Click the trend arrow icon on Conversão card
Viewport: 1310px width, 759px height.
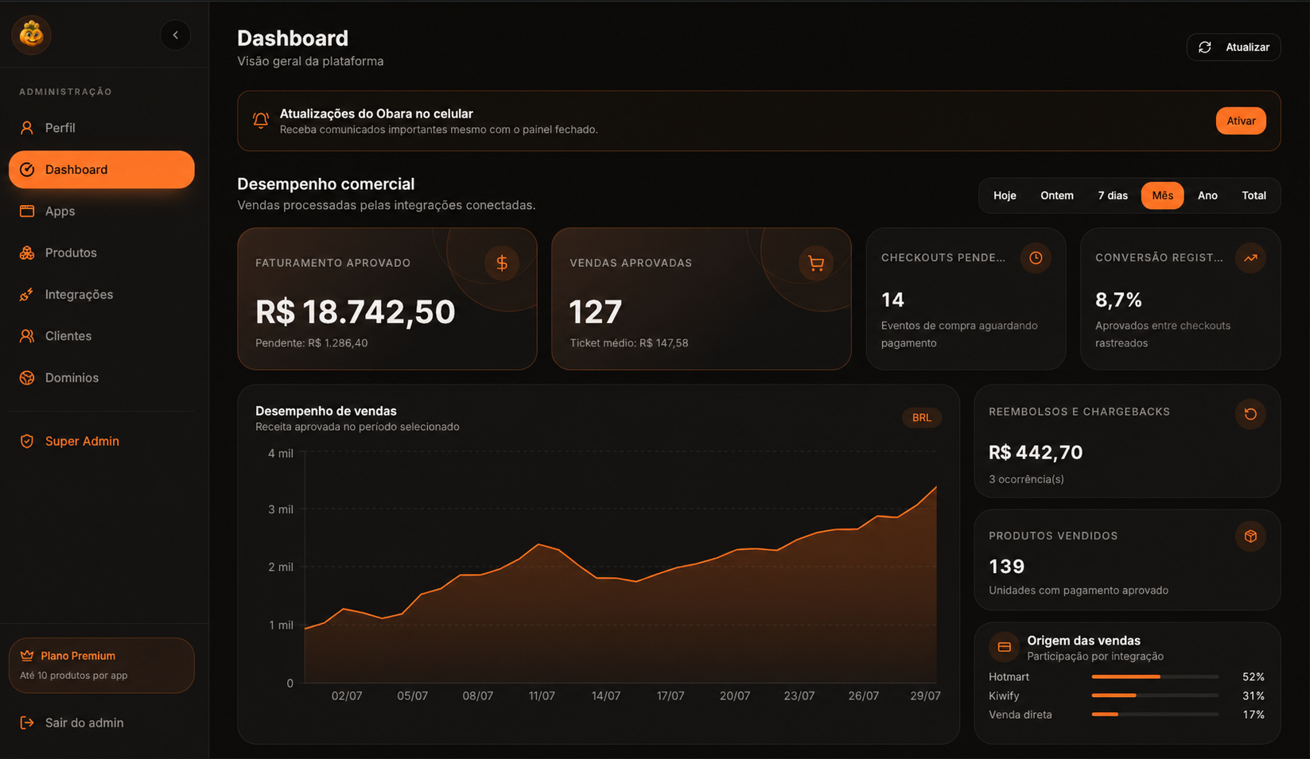[1250, 258]
